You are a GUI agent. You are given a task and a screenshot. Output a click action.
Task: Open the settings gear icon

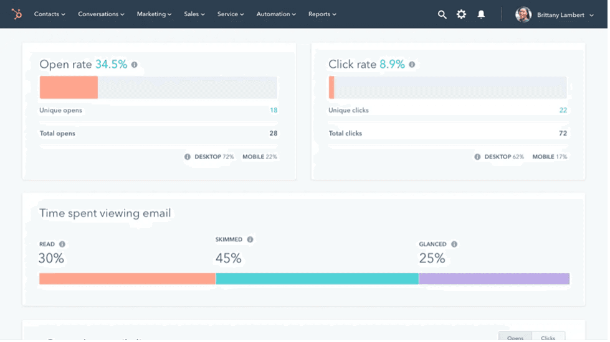(x=461, y=14)
